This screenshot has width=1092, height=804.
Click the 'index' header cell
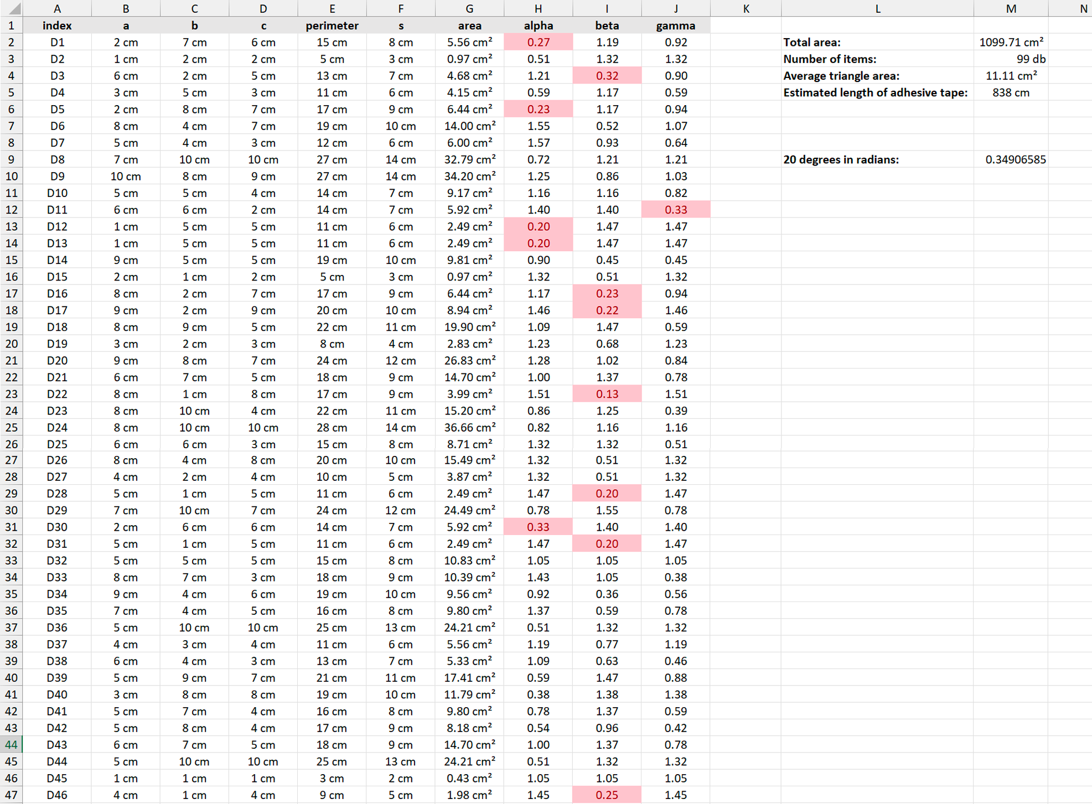[57, 25]
